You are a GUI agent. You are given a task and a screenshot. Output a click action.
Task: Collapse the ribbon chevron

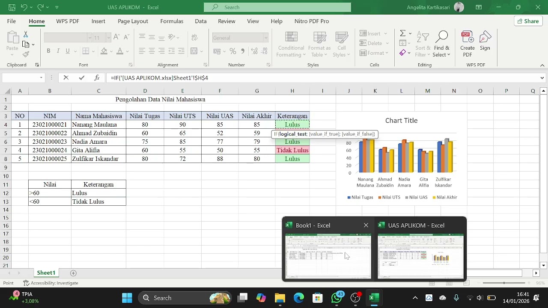(542, 65)
